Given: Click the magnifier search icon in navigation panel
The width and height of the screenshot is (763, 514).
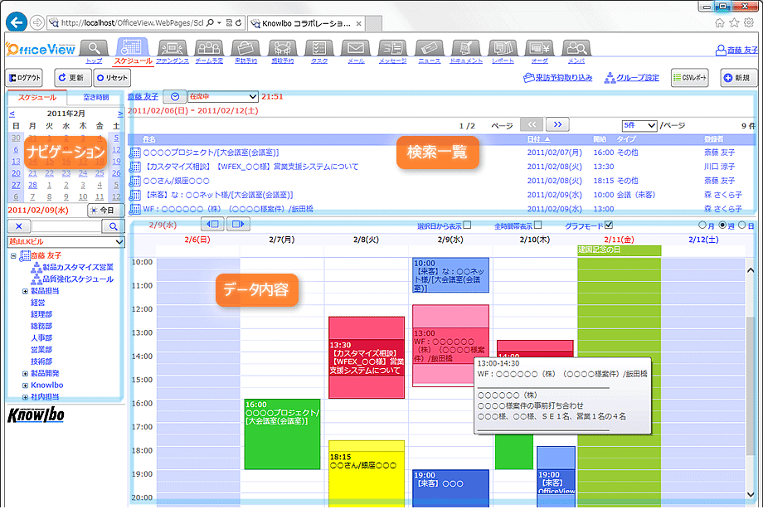Looking at the screenshot, I should 113,225.
